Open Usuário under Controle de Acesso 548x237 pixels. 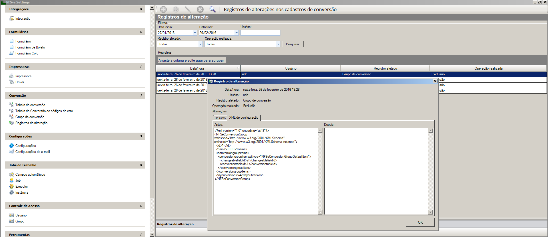21,215
